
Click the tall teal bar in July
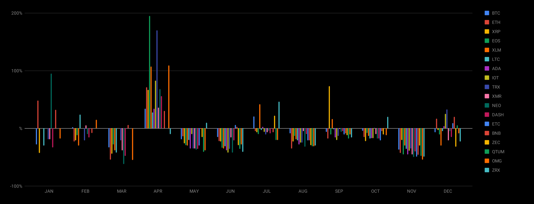point(279,115)
